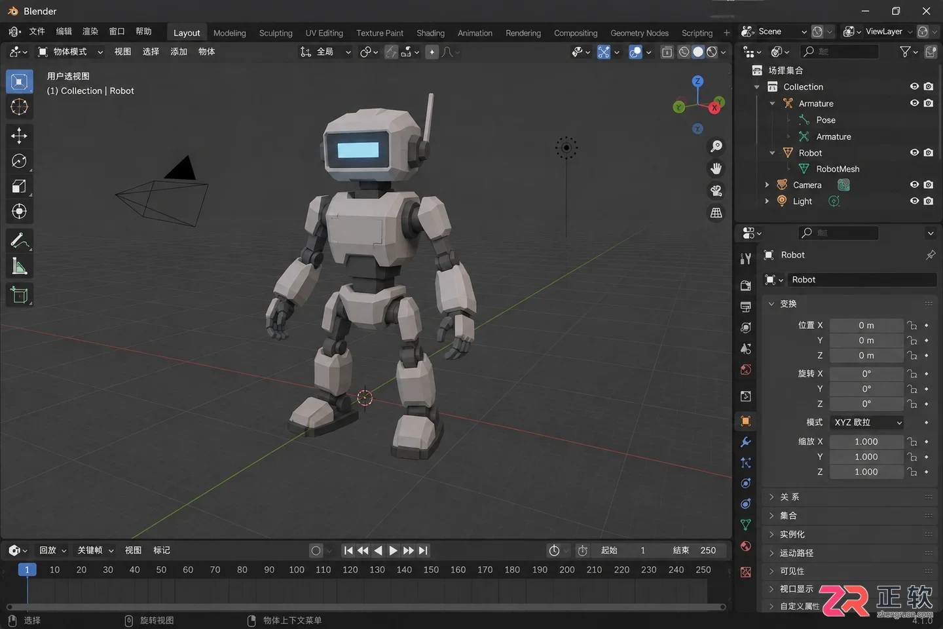Open the Object properties orange square tab
This screenshot has width=943, height=629.
pos(746,421)
